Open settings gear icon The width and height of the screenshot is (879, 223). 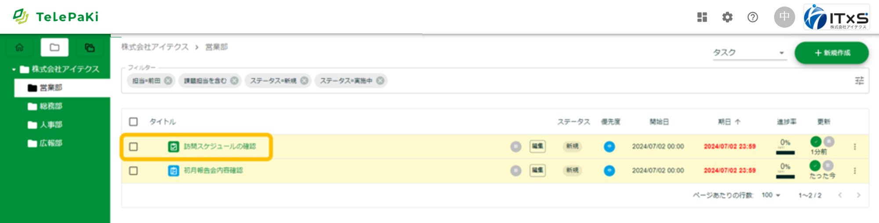click(727, 17)
